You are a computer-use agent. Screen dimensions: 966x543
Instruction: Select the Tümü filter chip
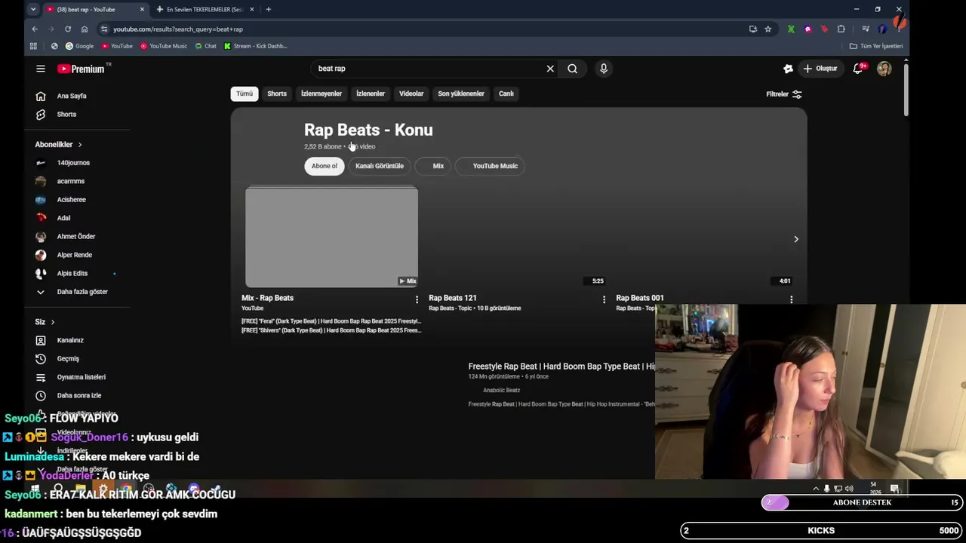tap(245, 94)
